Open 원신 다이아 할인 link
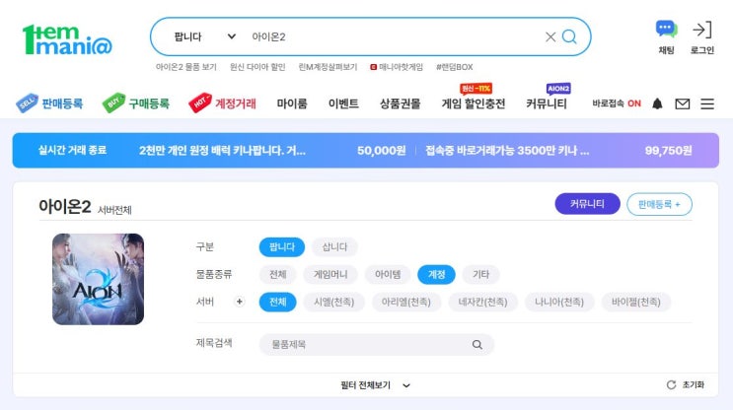 [x=257, y=67]
